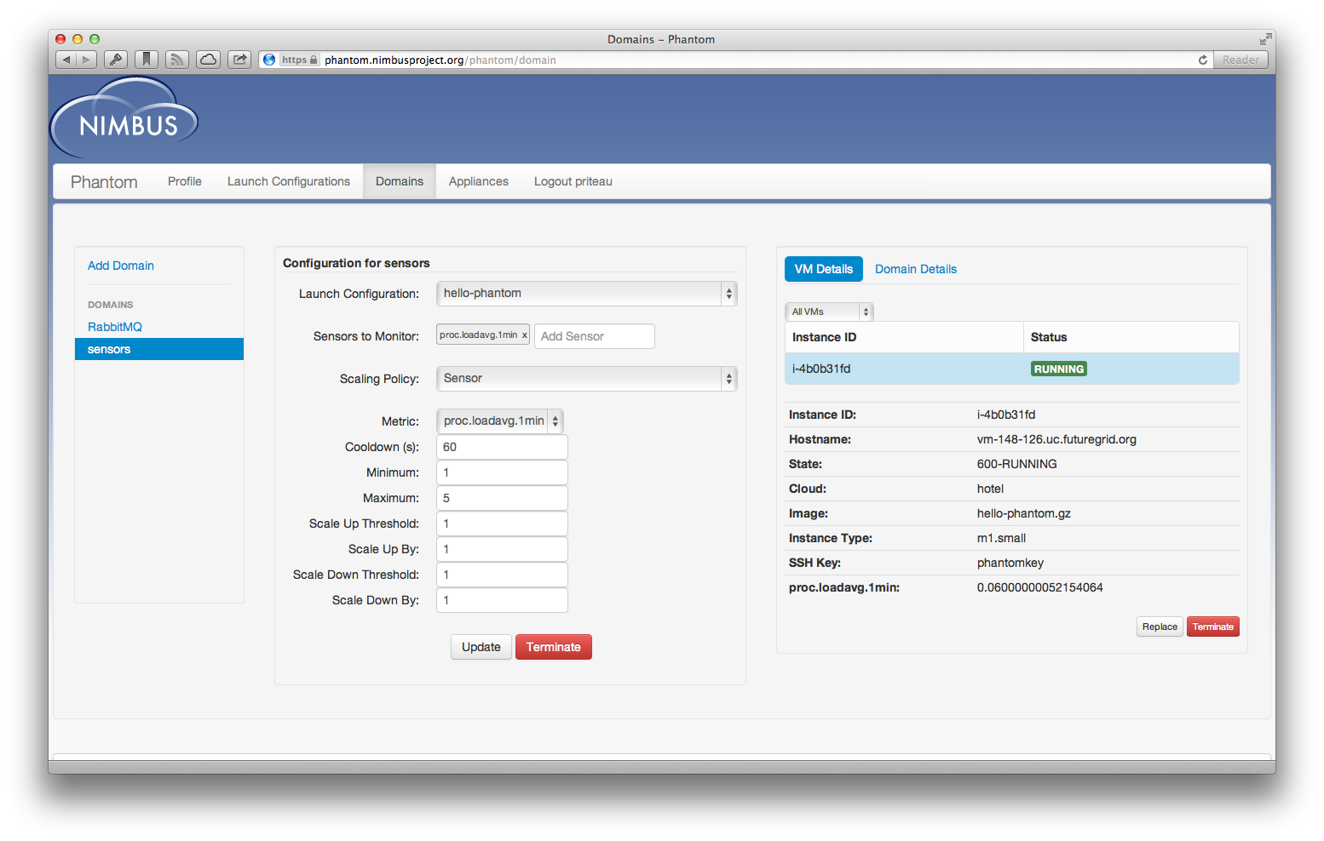The image size is (1324, 841).
Task: Enter fullscreen using the window's expand icon
Action: (1265, 39)
